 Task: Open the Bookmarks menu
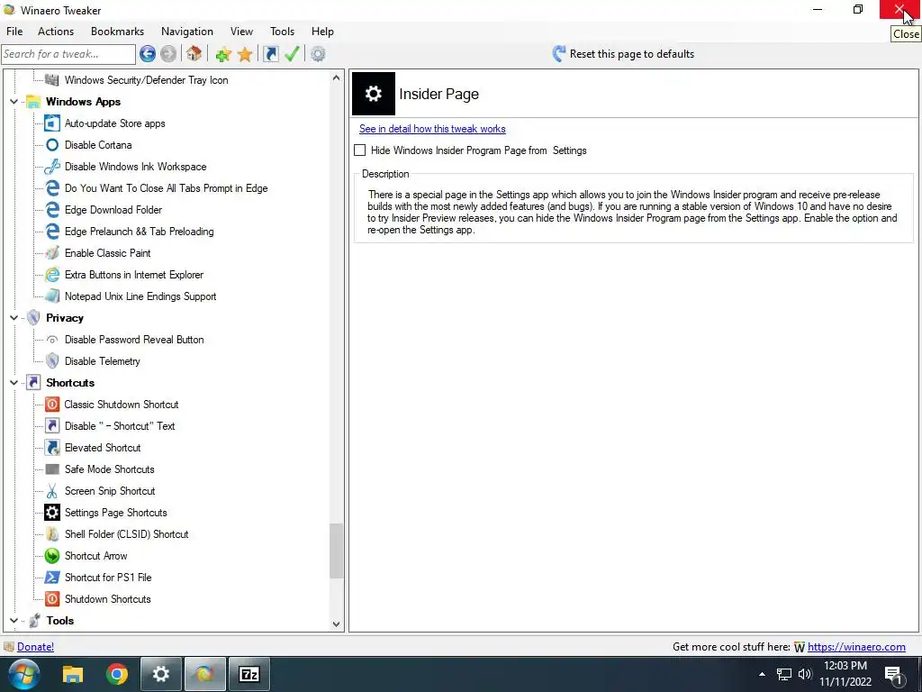point(118,32)
